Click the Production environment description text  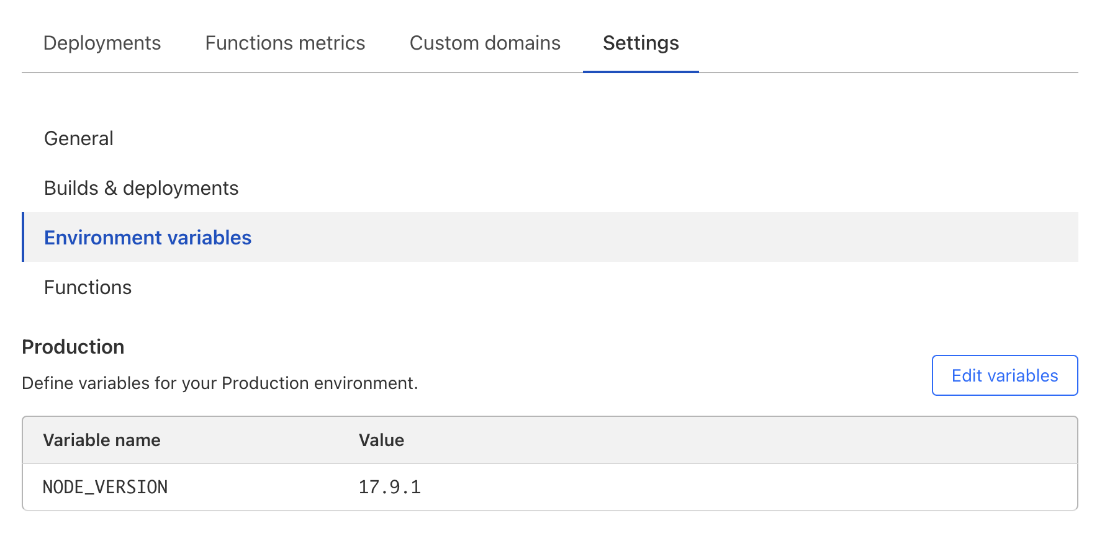[220, 383]
